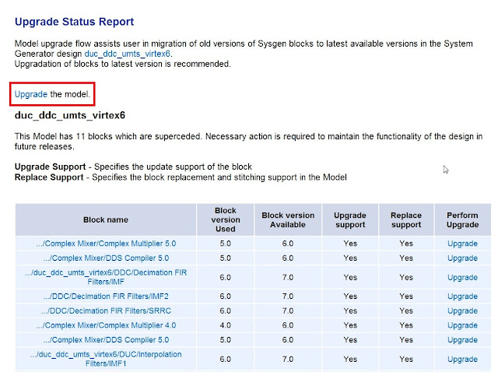The height and width of the screenshot is (372, 498).
Task: Open the Complex Mixer/Complex Multiplier 5.0 block link
Action: pos(106,244)
